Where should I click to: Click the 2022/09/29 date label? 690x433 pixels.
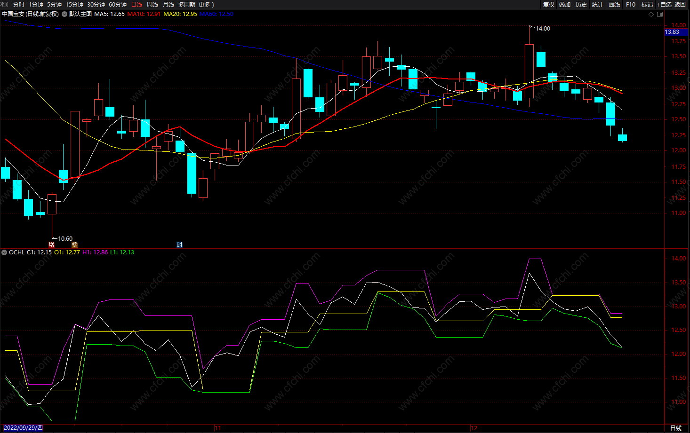(x=23, y=428)
